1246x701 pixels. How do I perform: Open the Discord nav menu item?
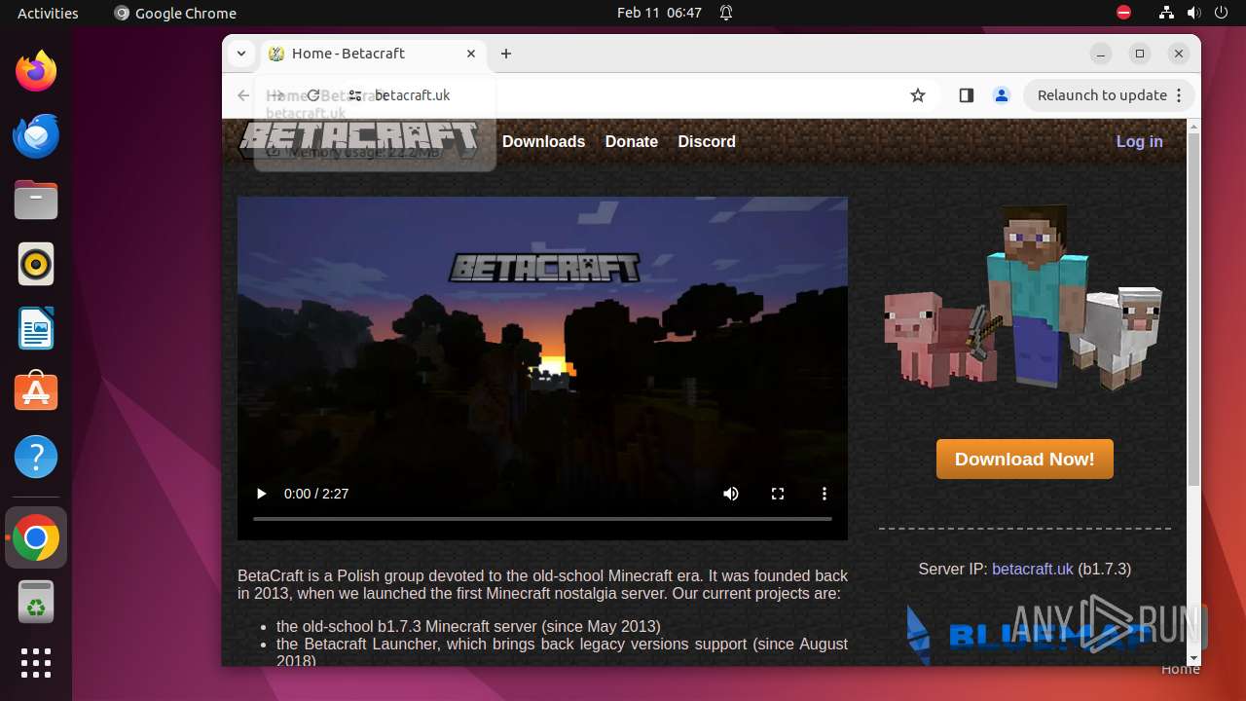[x=707, y=141]
